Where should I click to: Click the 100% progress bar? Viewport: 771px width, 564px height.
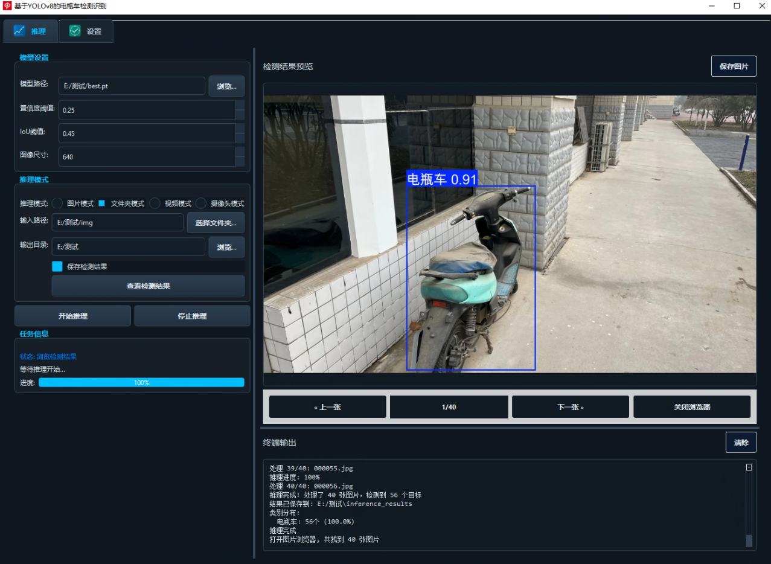tap(141, 382)
